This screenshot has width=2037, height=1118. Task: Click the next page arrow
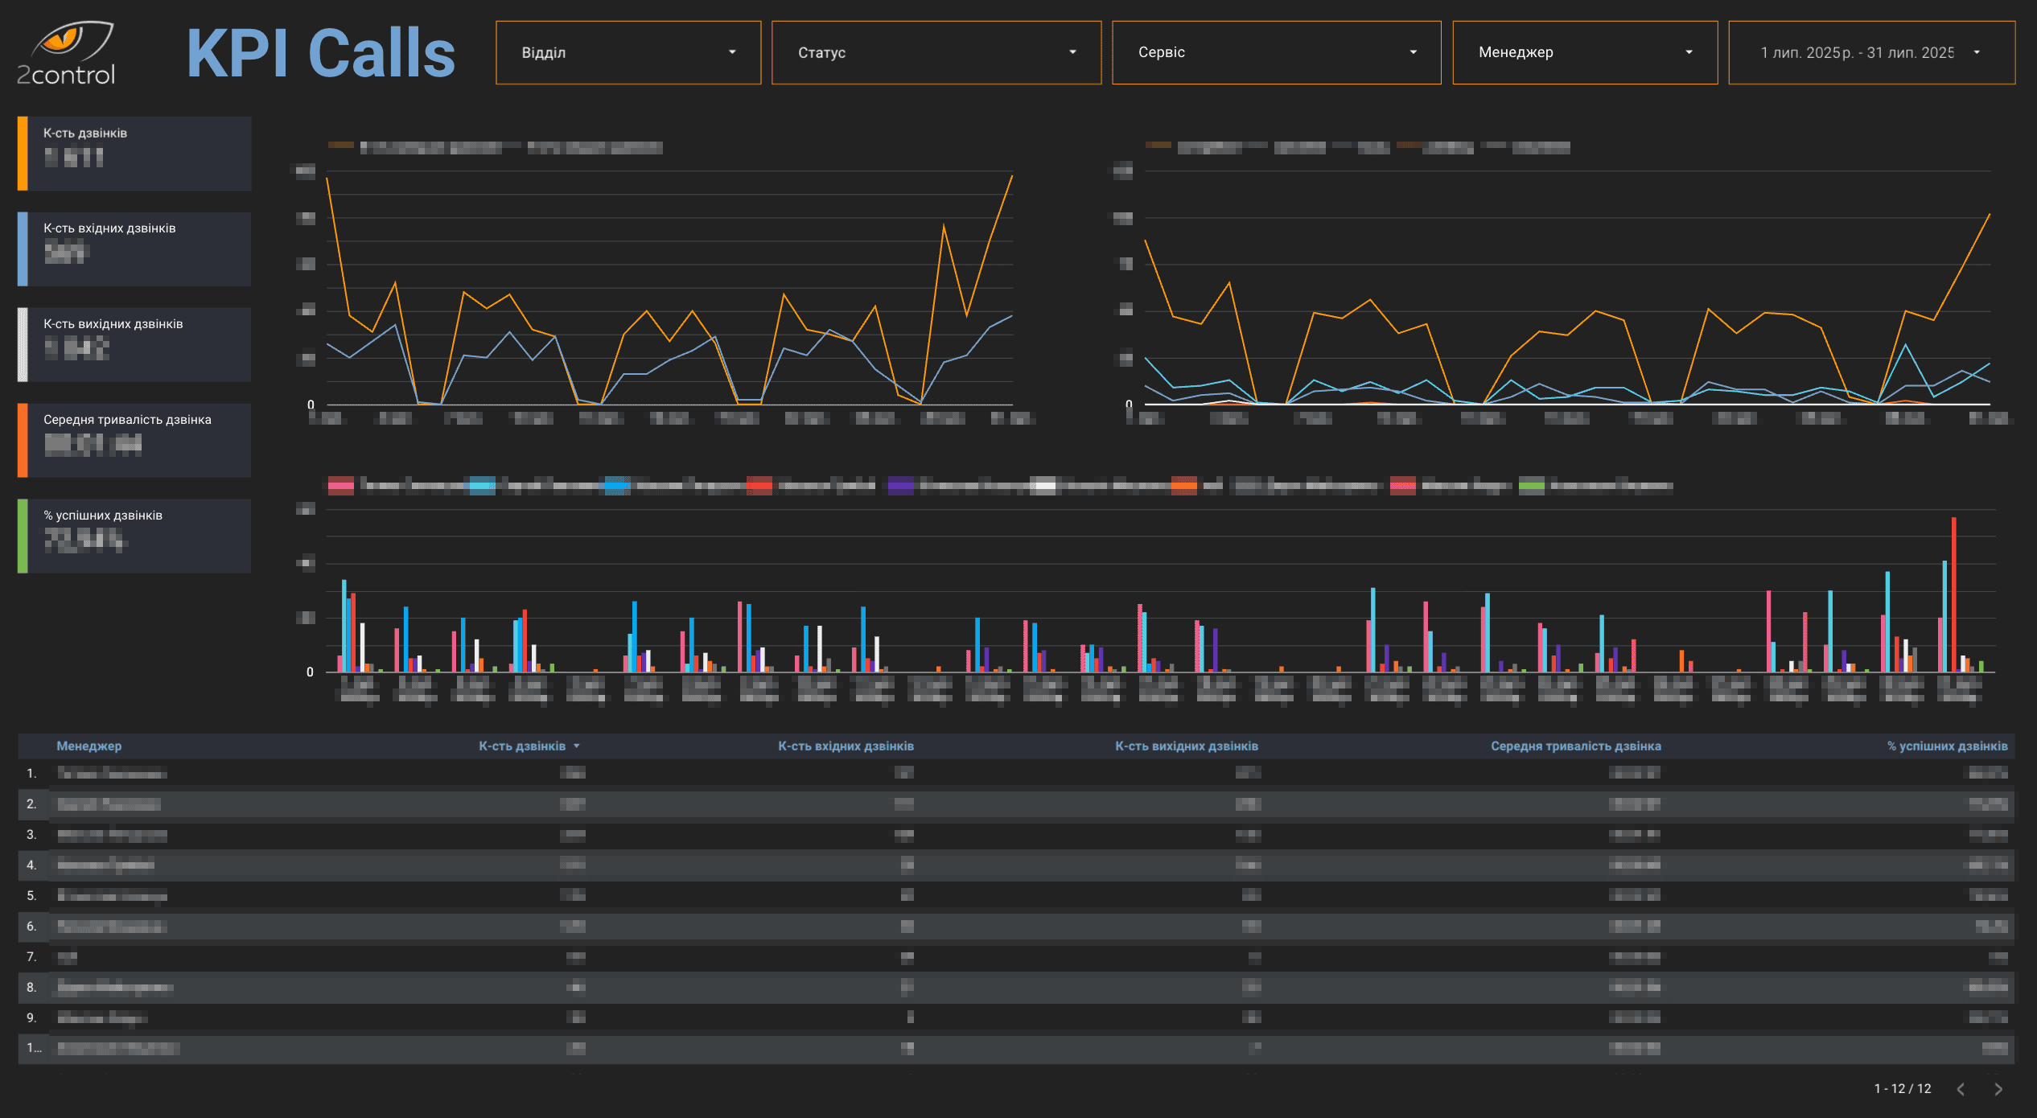coord(1998,1089)
